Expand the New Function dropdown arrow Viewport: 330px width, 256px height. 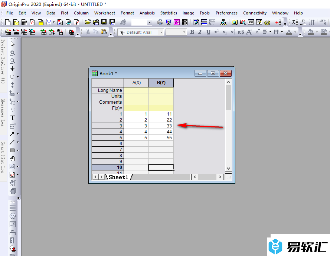point(54,22)
